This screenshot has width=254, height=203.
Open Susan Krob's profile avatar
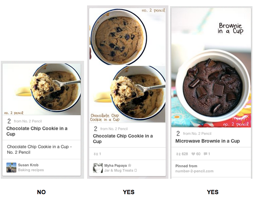coord(11,168)
